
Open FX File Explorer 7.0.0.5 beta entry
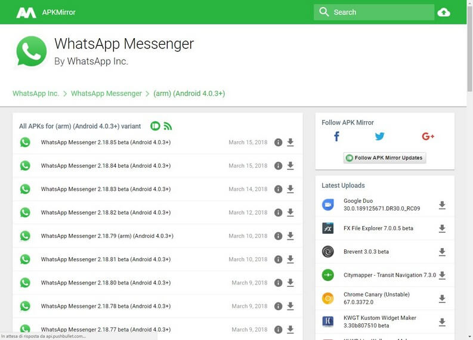378,228
